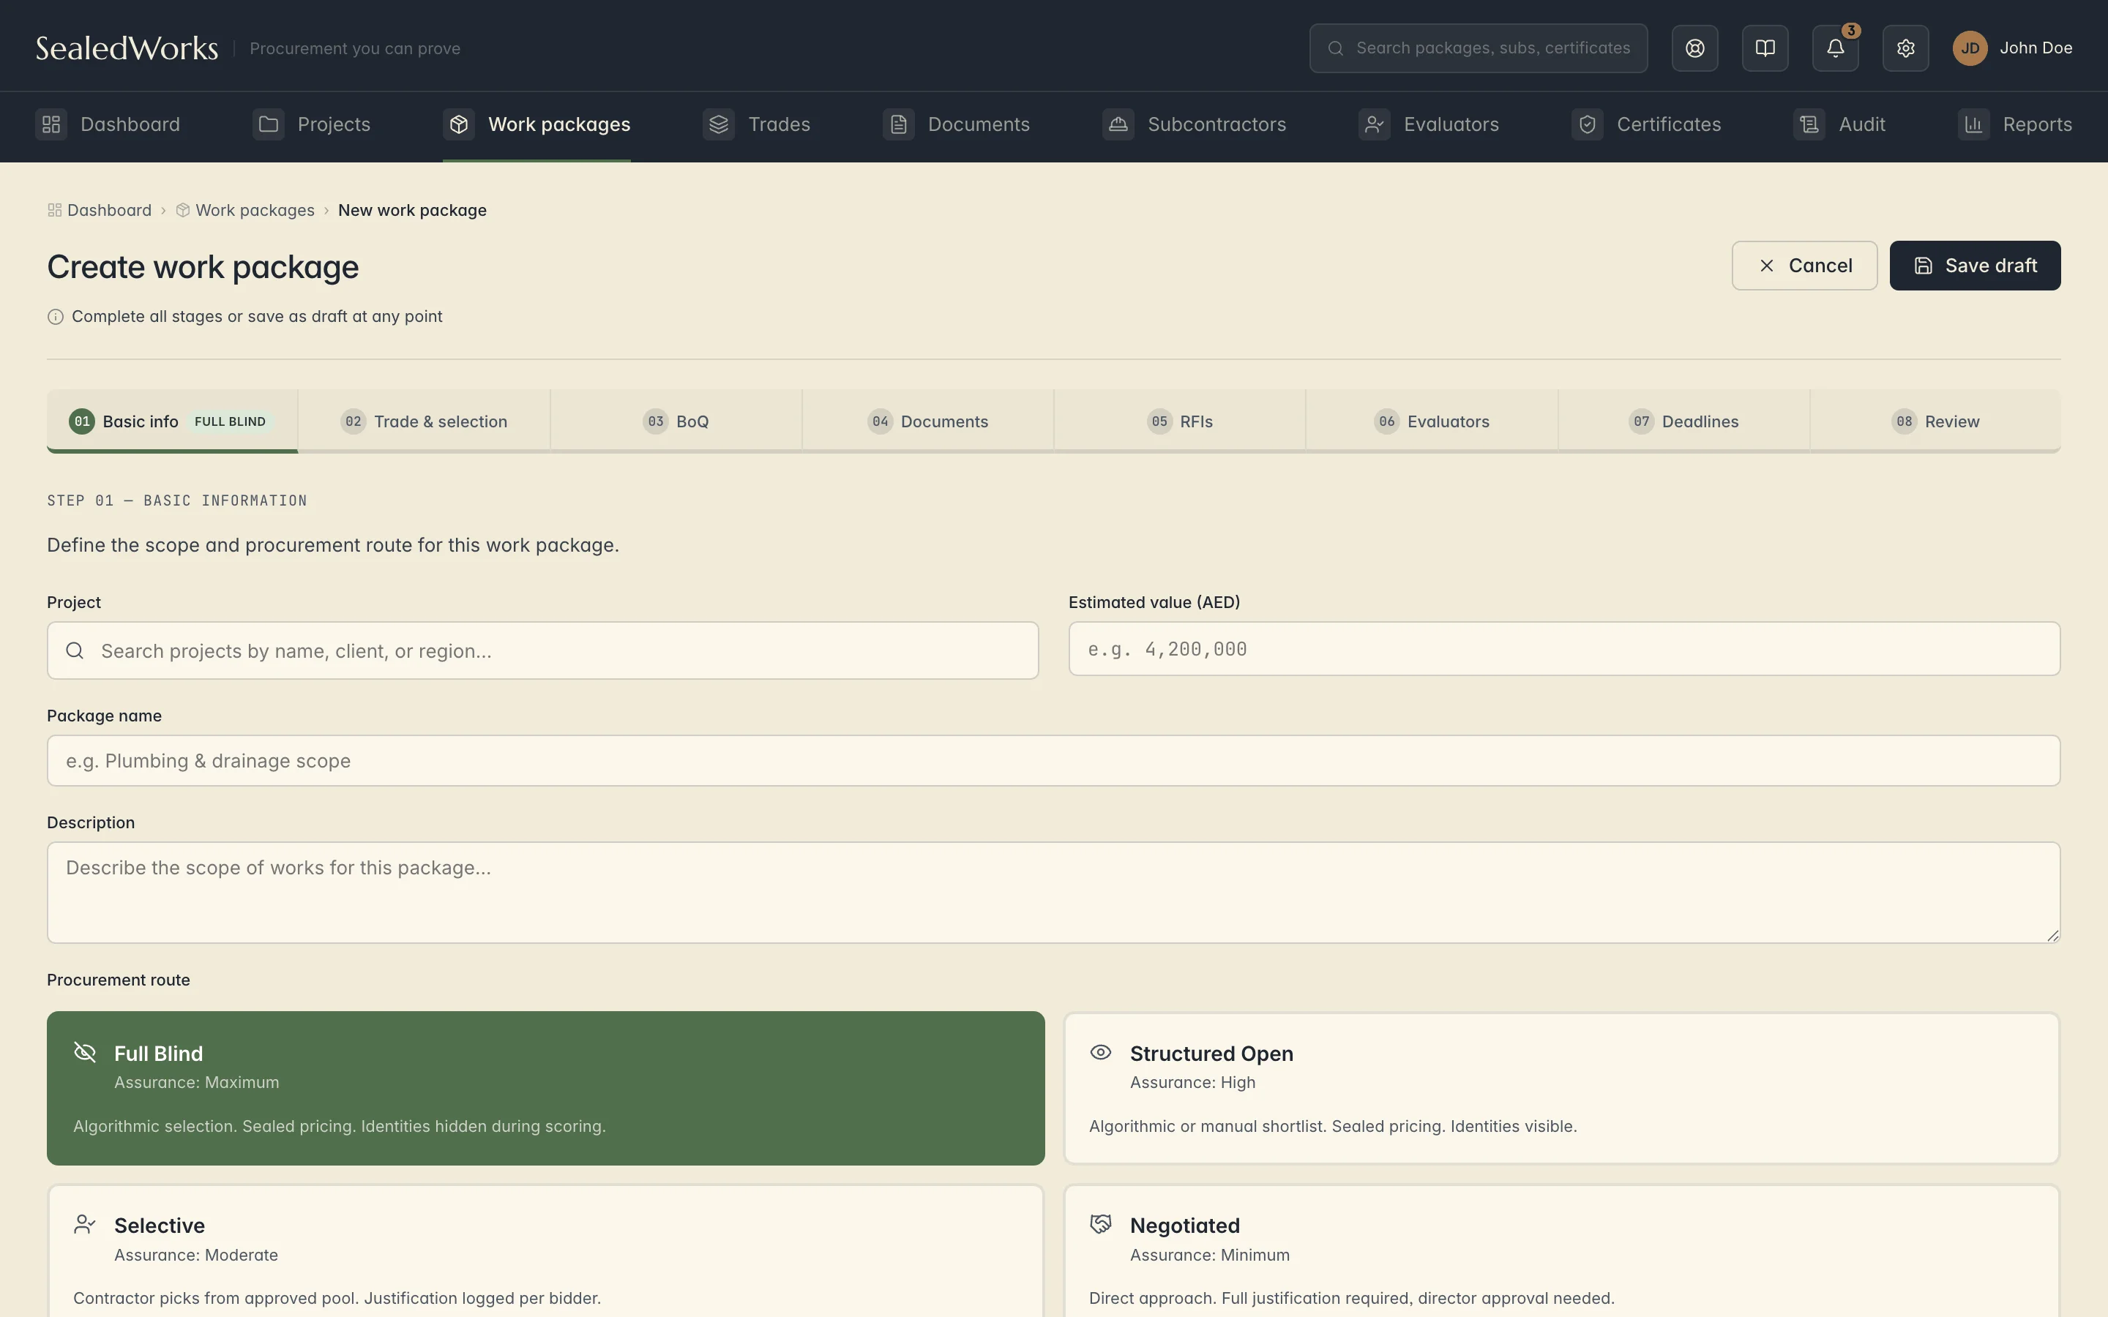Open Subcontractors in the main navigation
The width and height of the screenshot is (2108, 1317).
(1195, 124)
